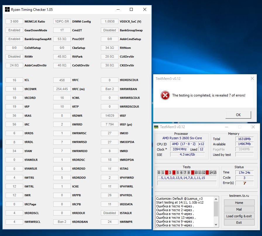
Task: Click the Clock 3394 MHz field
Action: click(x=180, y=149)
